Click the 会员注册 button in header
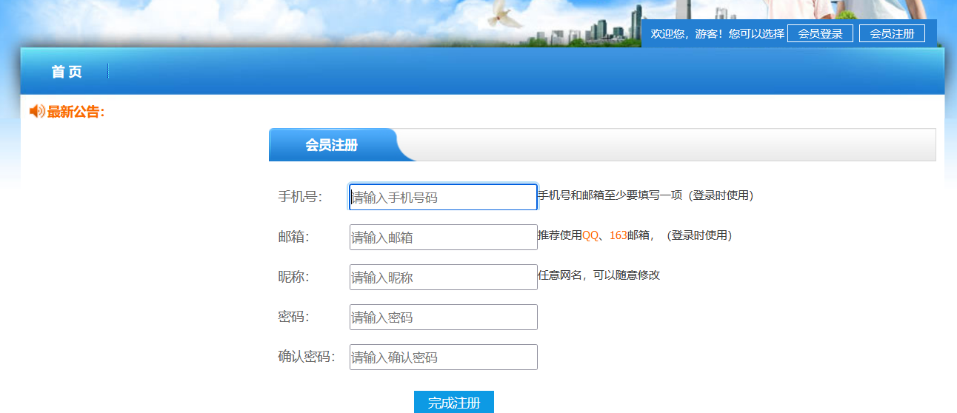This screenshot has width=957, height=413. (x=892, y=33)
